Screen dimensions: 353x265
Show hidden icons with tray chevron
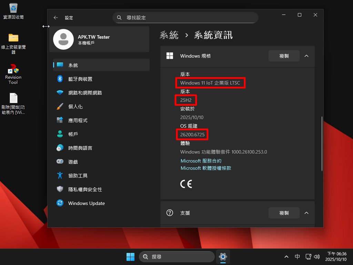click(x=286, y=257)
